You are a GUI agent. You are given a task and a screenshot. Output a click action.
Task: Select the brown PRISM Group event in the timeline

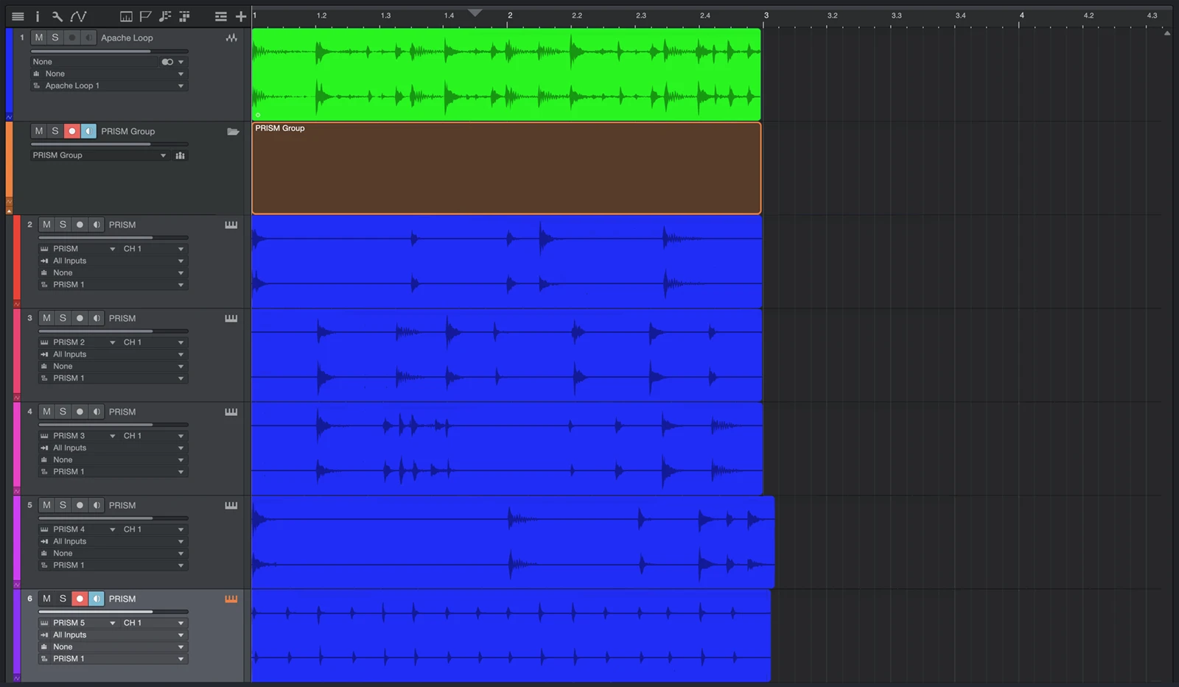click(x=506, y=168)
